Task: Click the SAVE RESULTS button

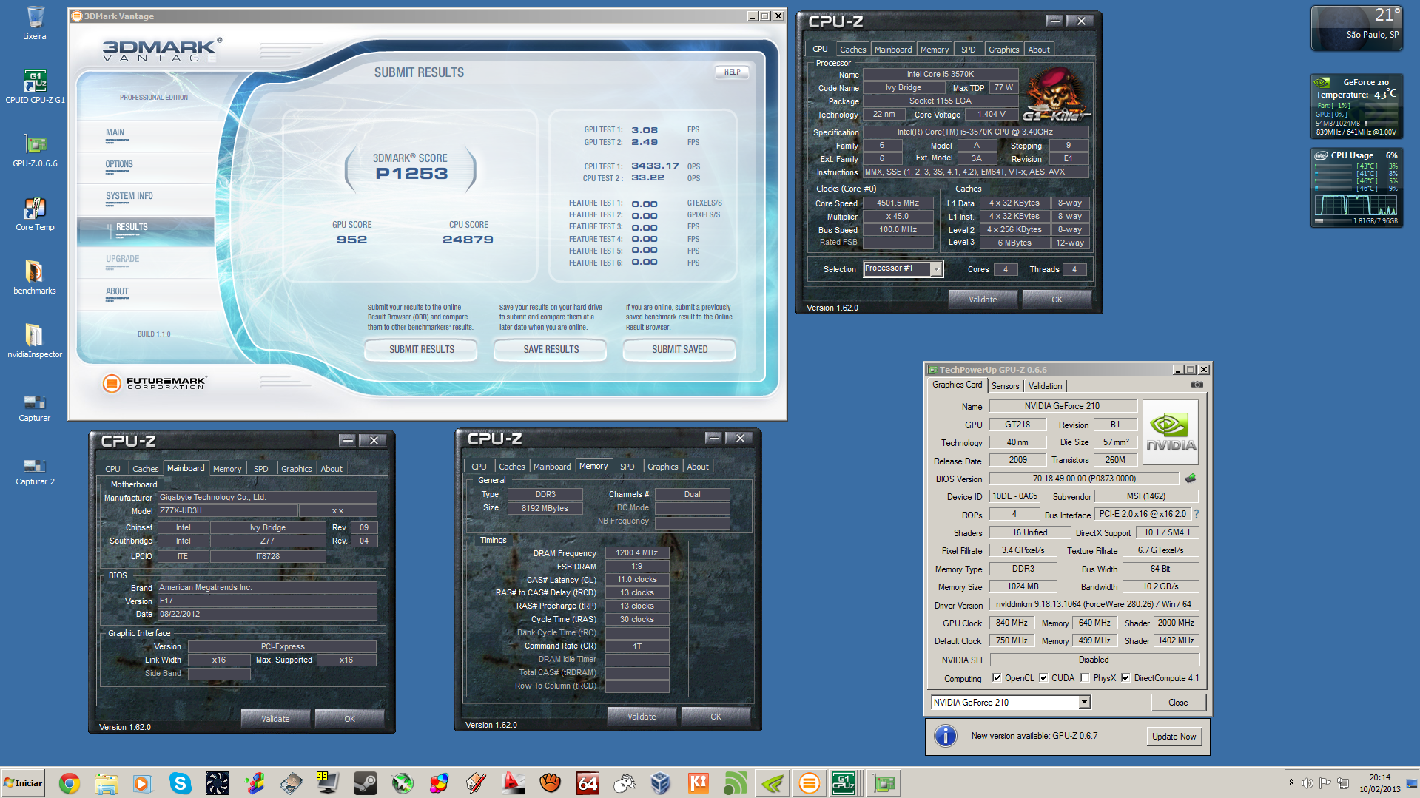Action: (551, 349)
